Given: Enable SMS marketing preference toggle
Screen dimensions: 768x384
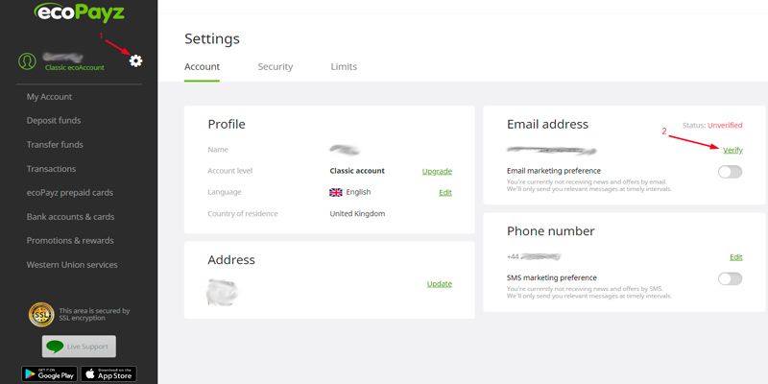Looking at the screenshot, I should point(730,278).
